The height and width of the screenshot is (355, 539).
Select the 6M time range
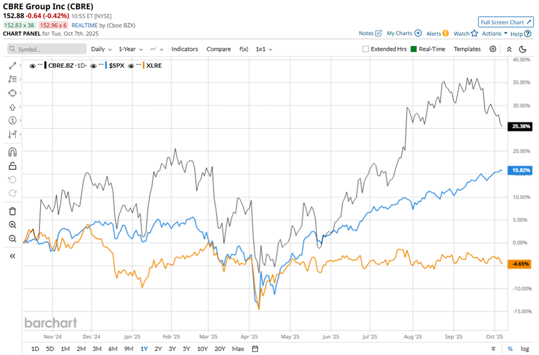point(113,349)
